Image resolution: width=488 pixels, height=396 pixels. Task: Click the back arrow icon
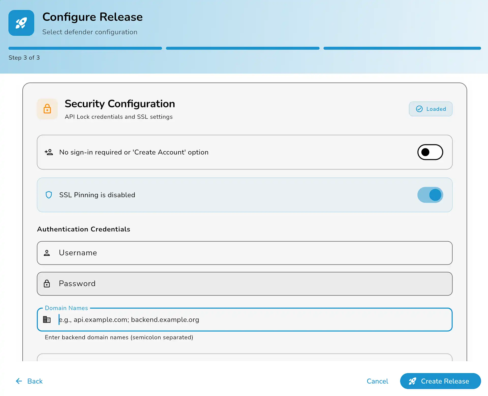pos(19,381)
